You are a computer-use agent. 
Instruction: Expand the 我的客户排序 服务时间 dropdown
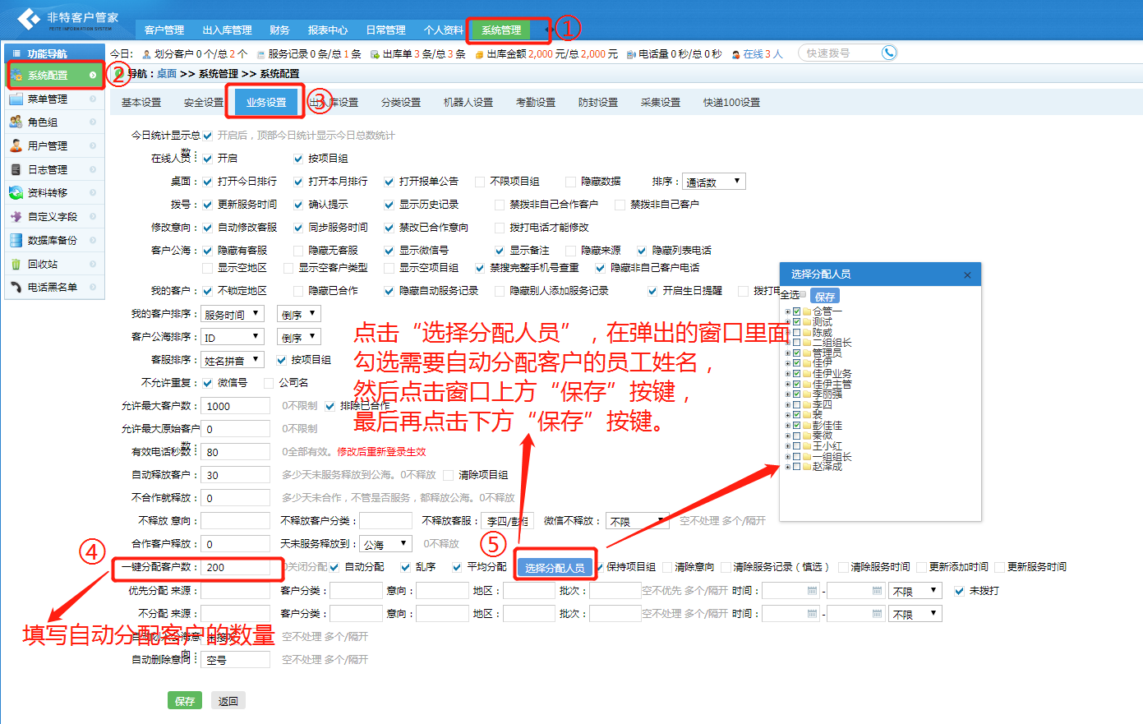[233, 314]
